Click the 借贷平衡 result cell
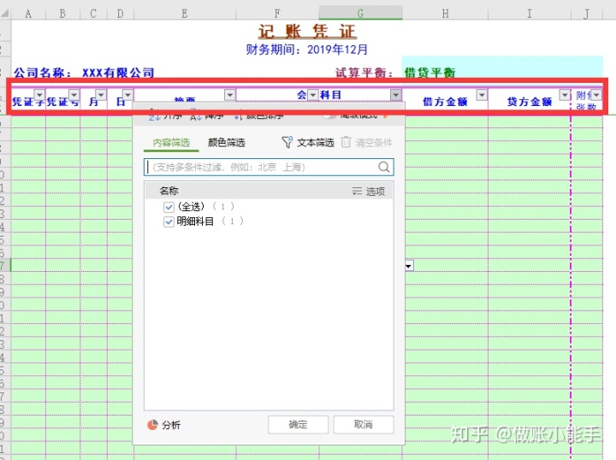Screen dimensions: 616x460 (x=429, y=73)
